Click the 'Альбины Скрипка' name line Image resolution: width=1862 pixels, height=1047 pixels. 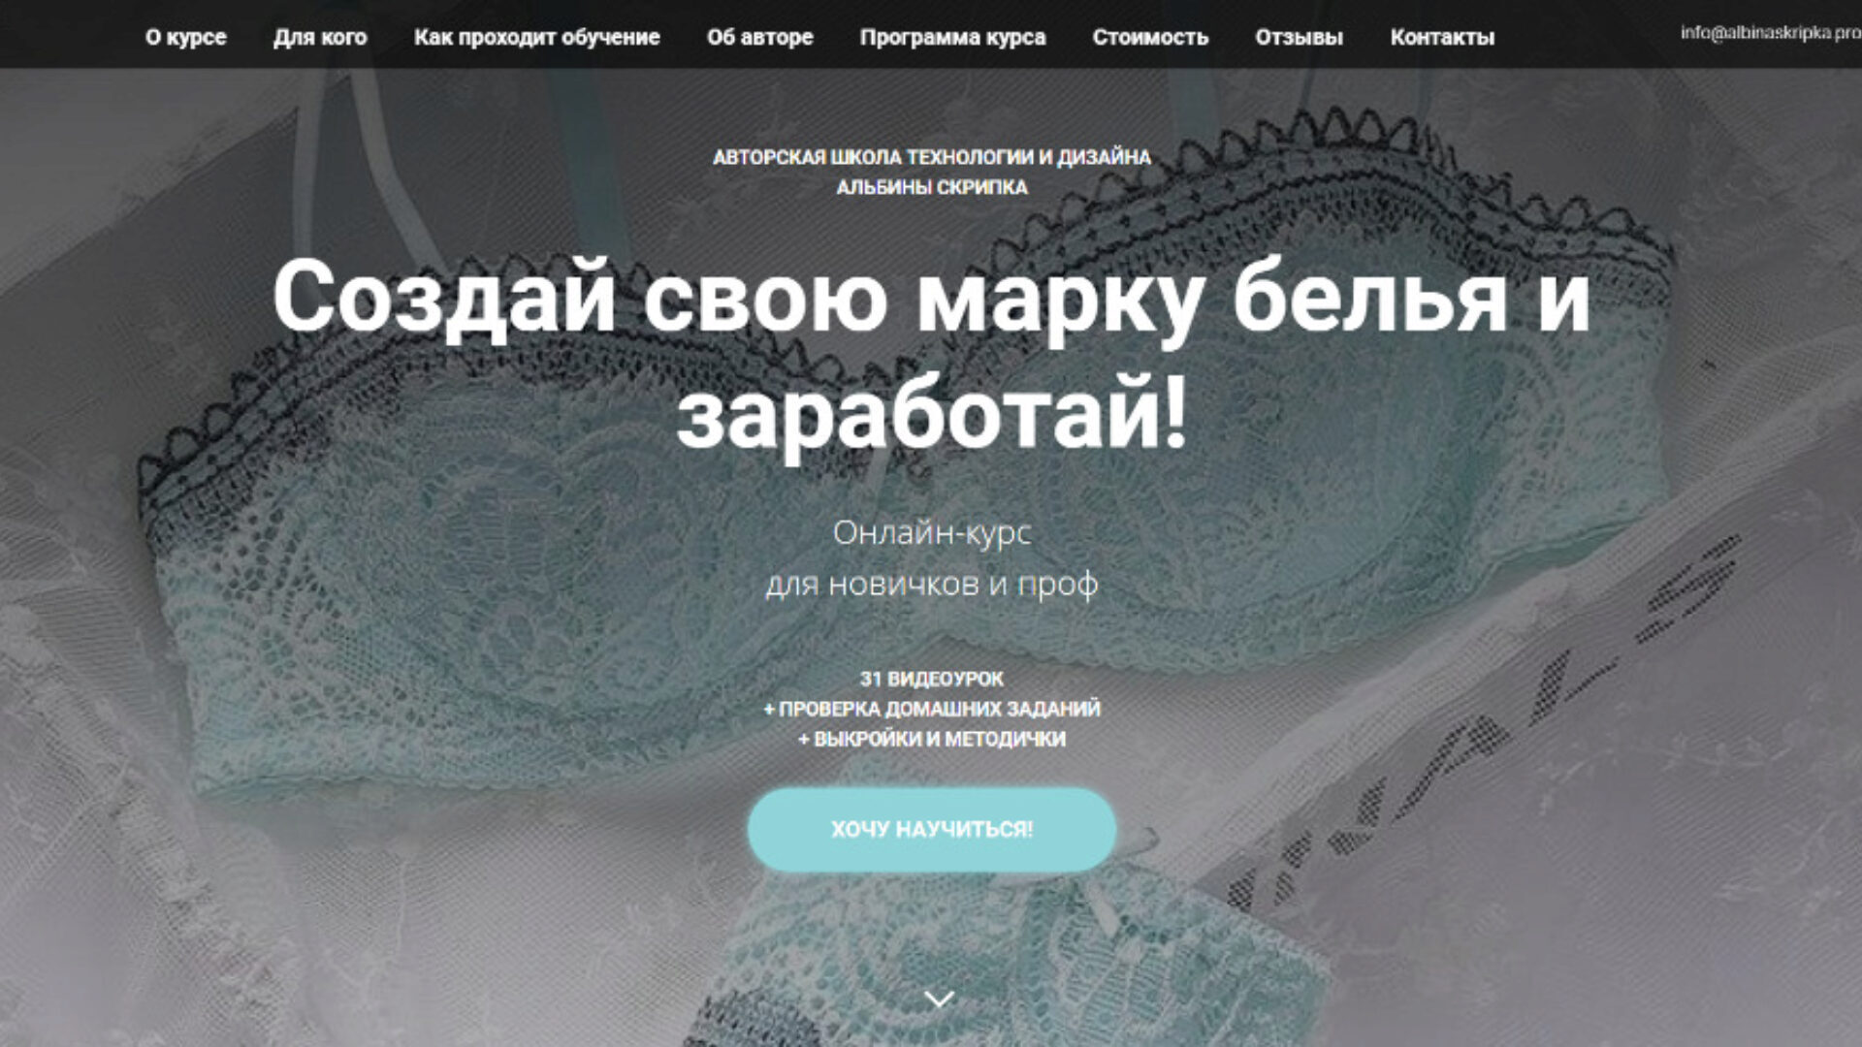pyautogui.click(x=932, y=187)
